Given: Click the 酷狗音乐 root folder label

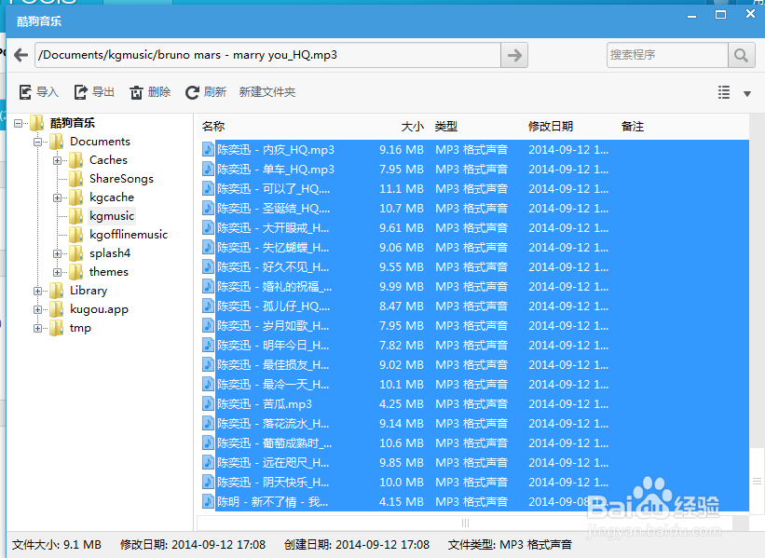Looking at the screenshot, I should pos(72,123).
